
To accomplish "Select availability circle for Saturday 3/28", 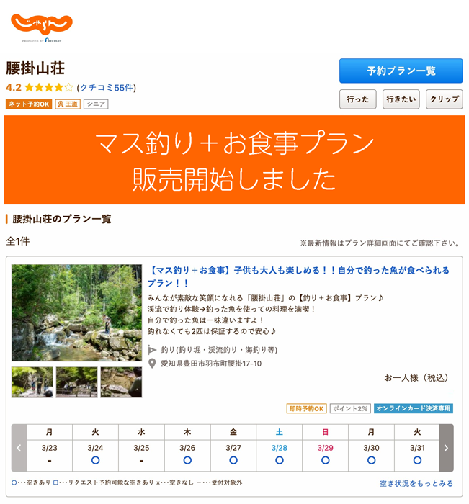I will 280,460.
